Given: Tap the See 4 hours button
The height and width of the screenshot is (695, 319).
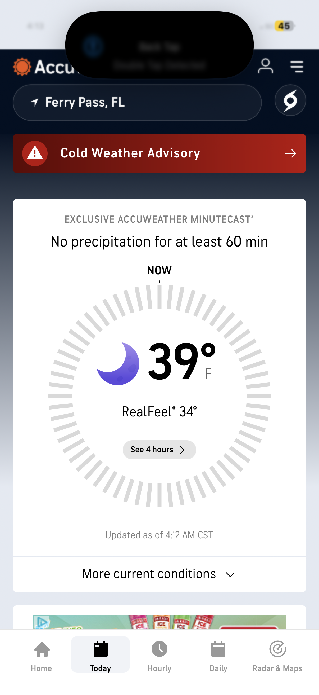Looking at the screenshot, I should coord(159,450).
